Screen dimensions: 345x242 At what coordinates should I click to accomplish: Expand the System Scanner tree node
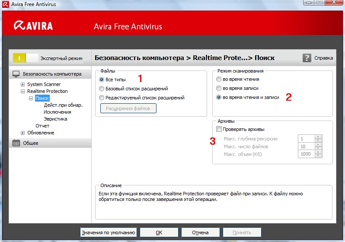[22, 84]
